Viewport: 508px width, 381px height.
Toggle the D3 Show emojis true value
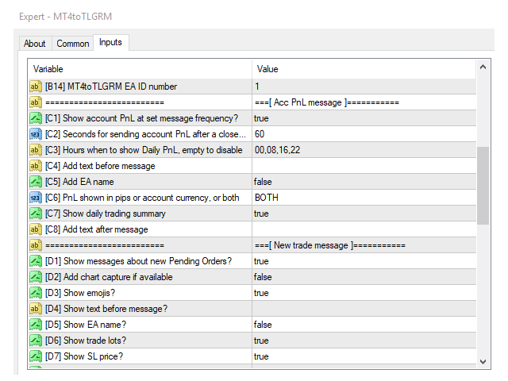click(x=262, y=293)
